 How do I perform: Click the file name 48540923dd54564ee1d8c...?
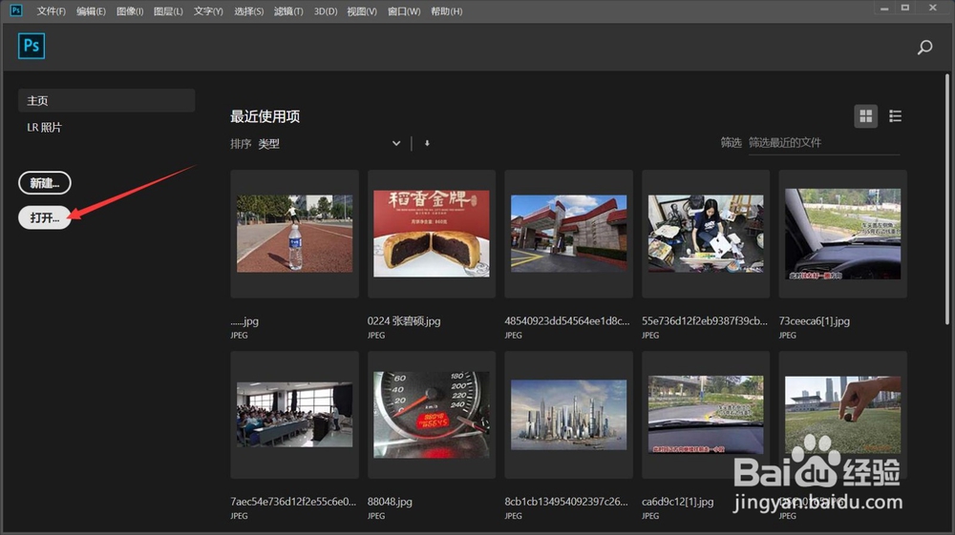coord(567,321)
